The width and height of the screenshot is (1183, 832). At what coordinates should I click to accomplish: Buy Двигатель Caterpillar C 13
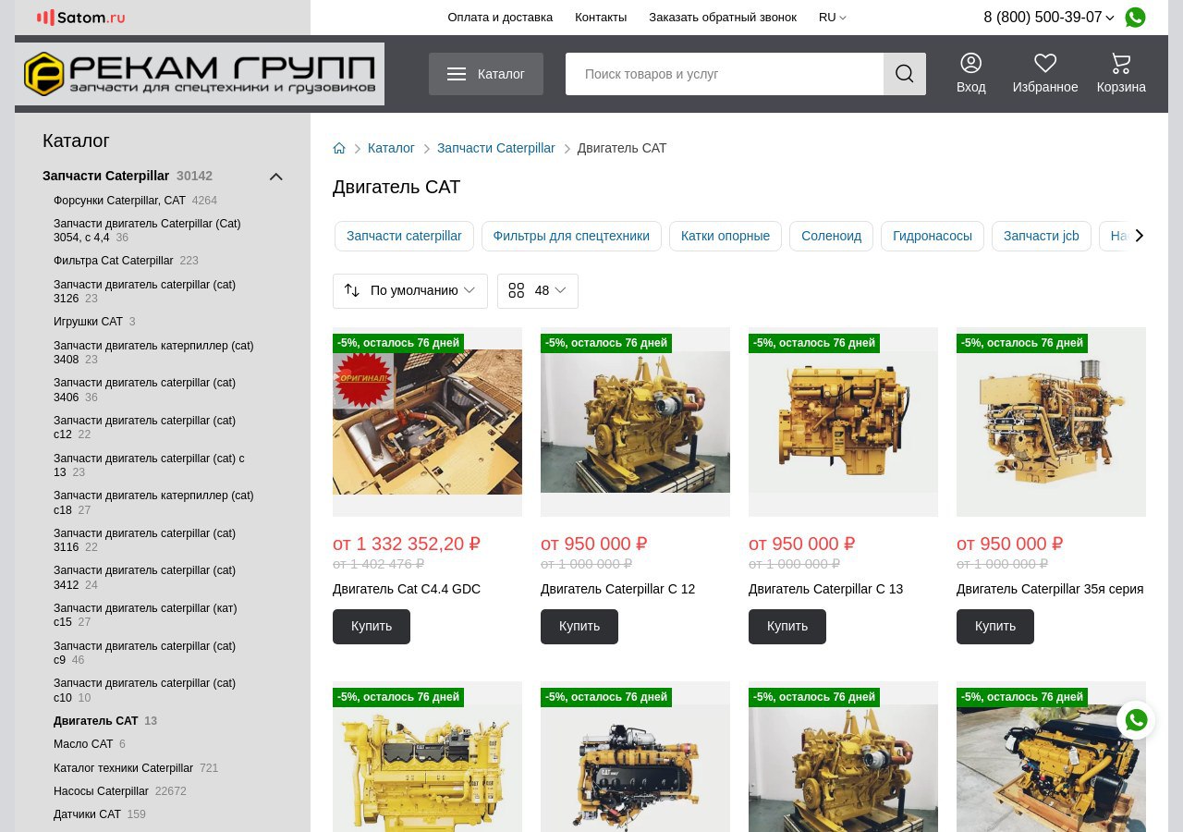click(787, 626)
